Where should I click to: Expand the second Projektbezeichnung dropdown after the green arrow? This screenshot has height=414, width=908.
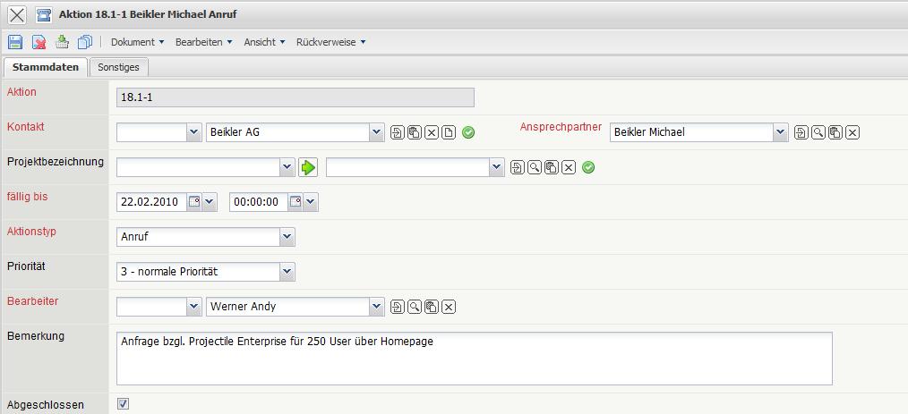tap(497, 168)
